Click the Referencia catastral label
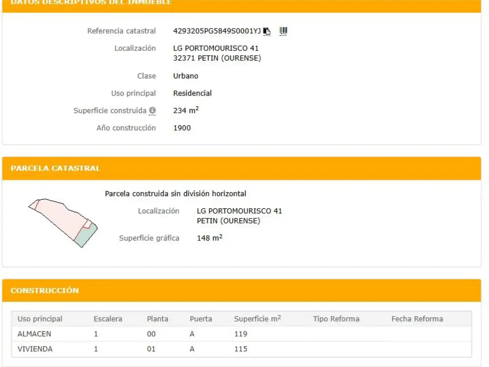This screenshot has width=489, height=367. (x=122, y=31)
